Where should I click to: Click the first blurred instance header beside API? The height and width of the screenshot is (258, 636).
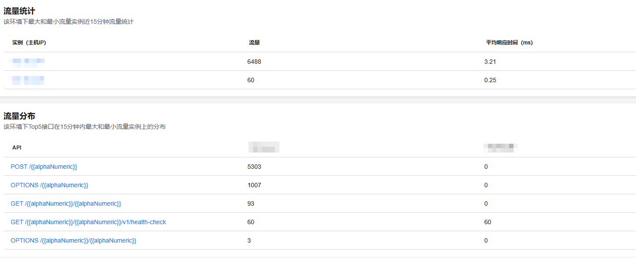(x=264, y=147)
